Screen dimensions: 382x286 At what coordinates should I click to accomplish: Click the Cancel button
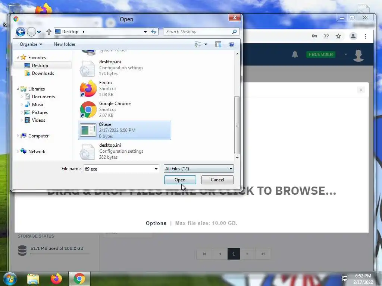click(217, 180)
